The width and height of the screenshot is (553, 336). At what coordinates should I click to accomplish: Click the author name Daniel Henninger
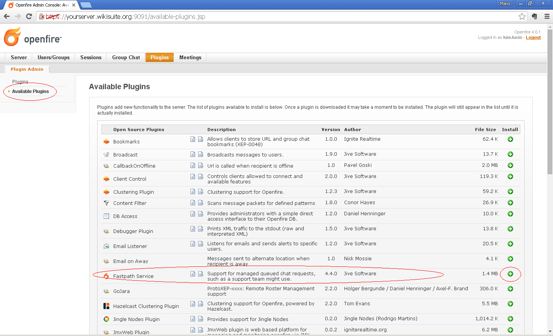tap(365, 214)
